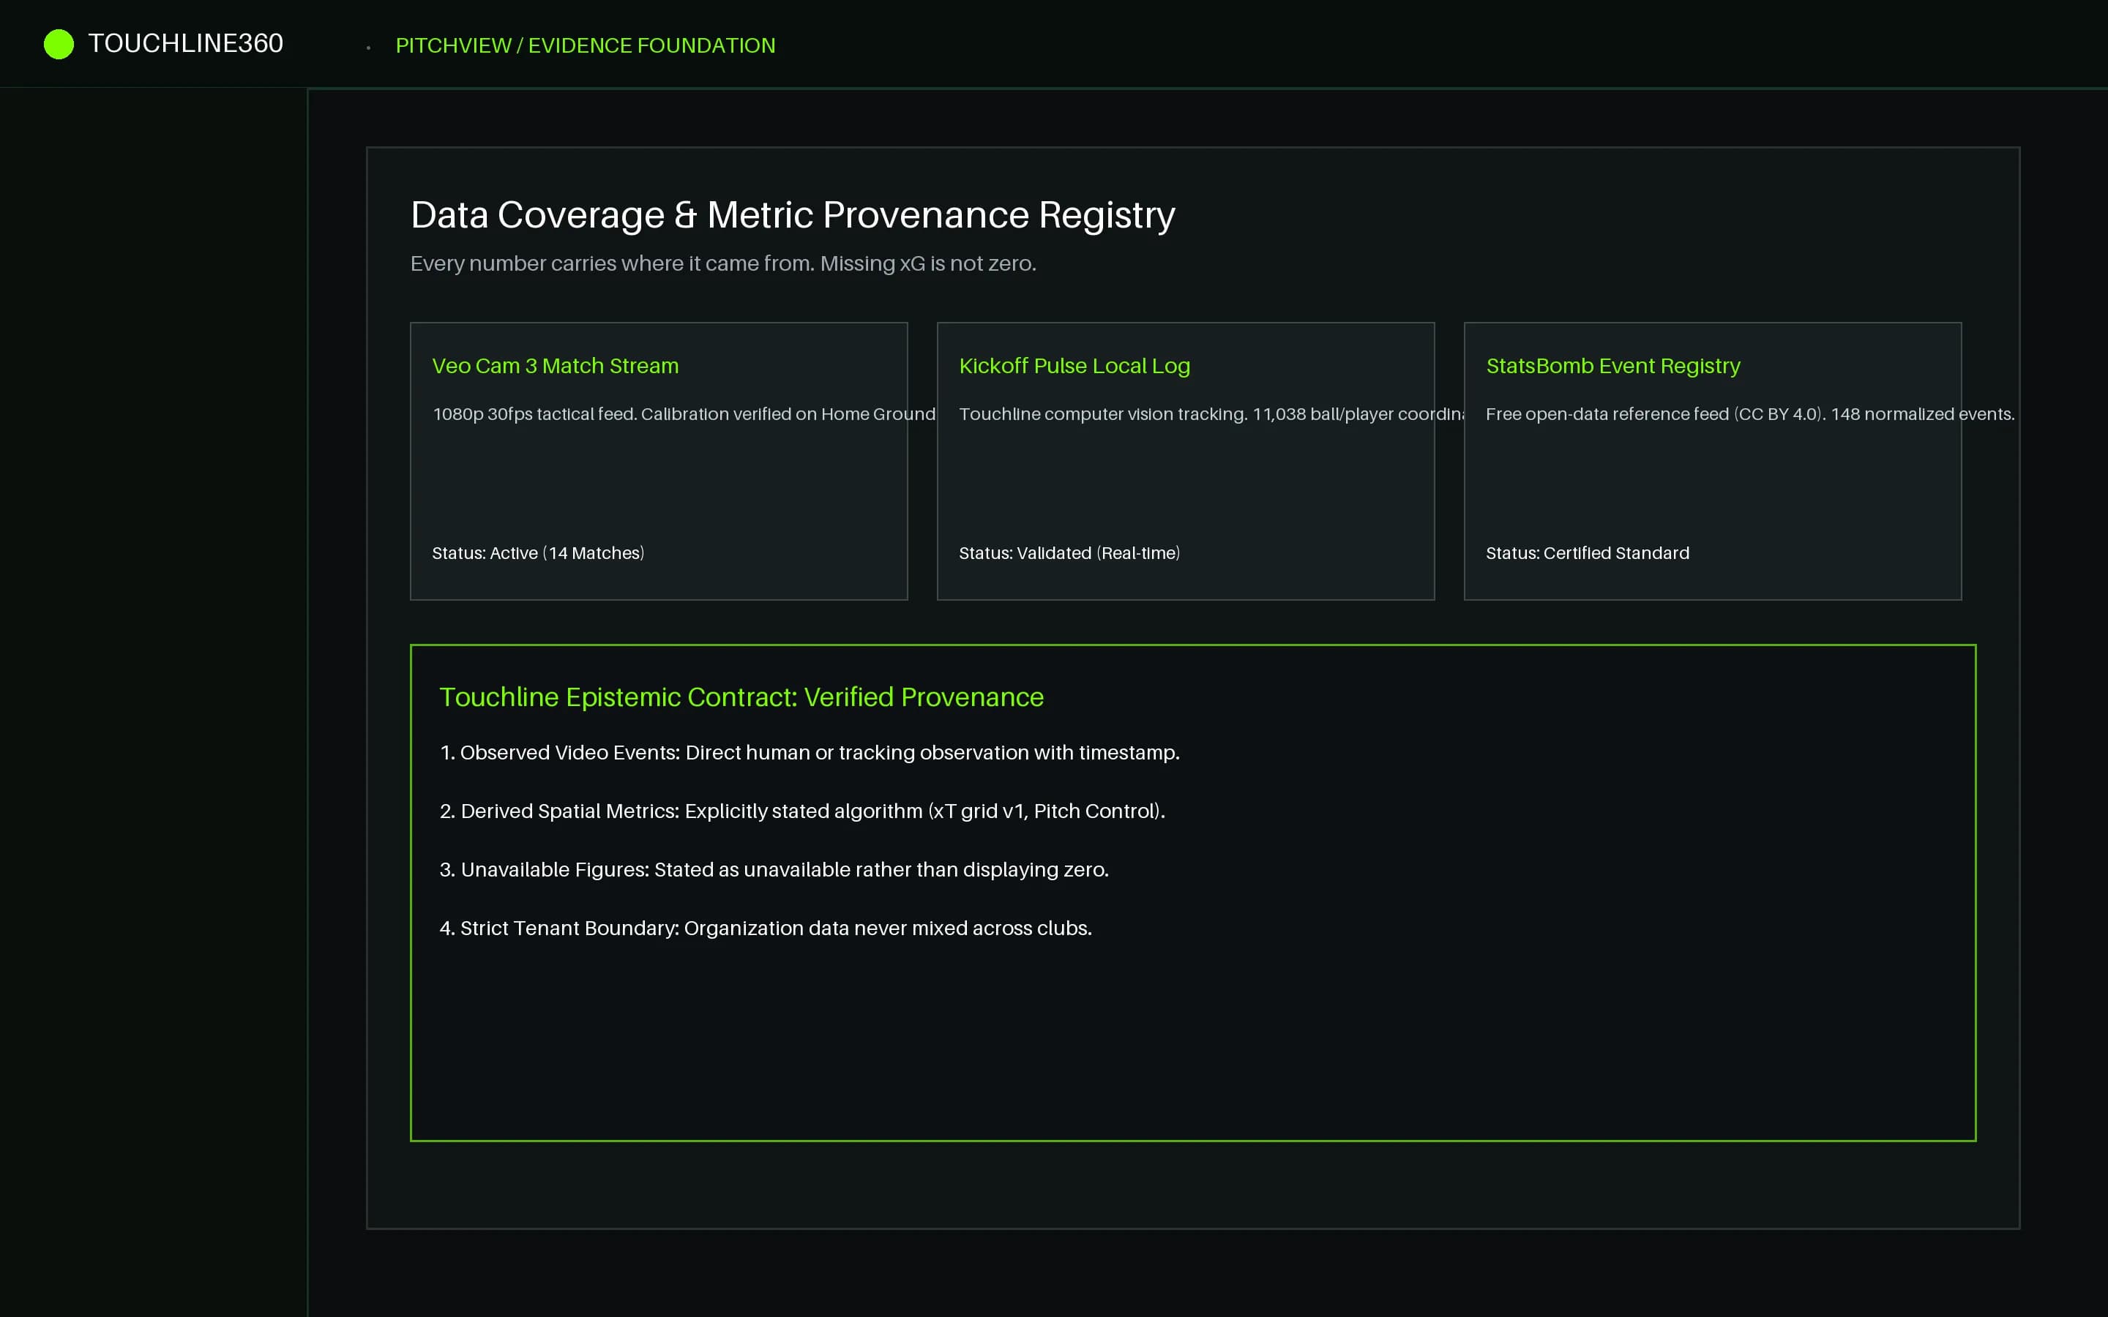Viewport: 2108px width, 1317px height.
Task: Click rule 2 Derived Spatial Metrics
Action: (802, 811)
